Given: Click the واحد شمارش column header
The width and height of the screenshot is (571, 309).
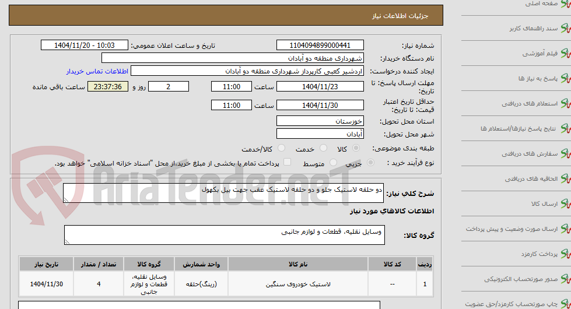Looking at the screenshot, I should [x=201, y=264].
